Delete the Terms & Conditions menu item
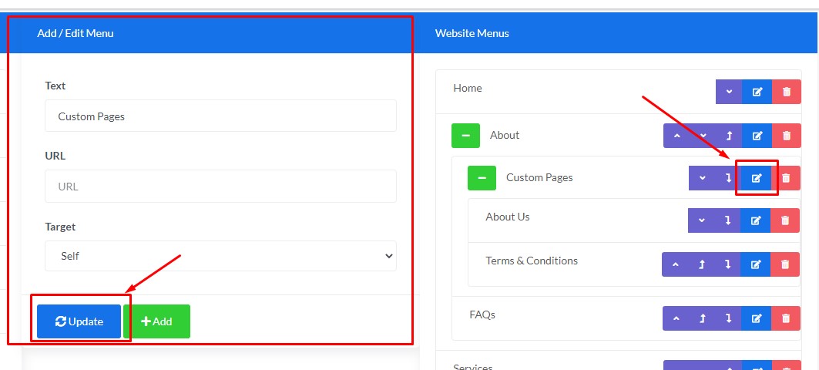This screenshot has height=370, width=819. tap(785, 264)
